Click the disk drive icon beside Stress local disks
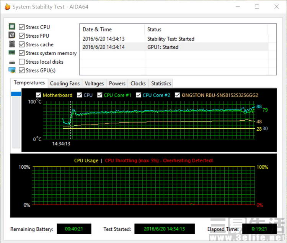Viewport: 287px width, 243px height. [x=12, y=62]
